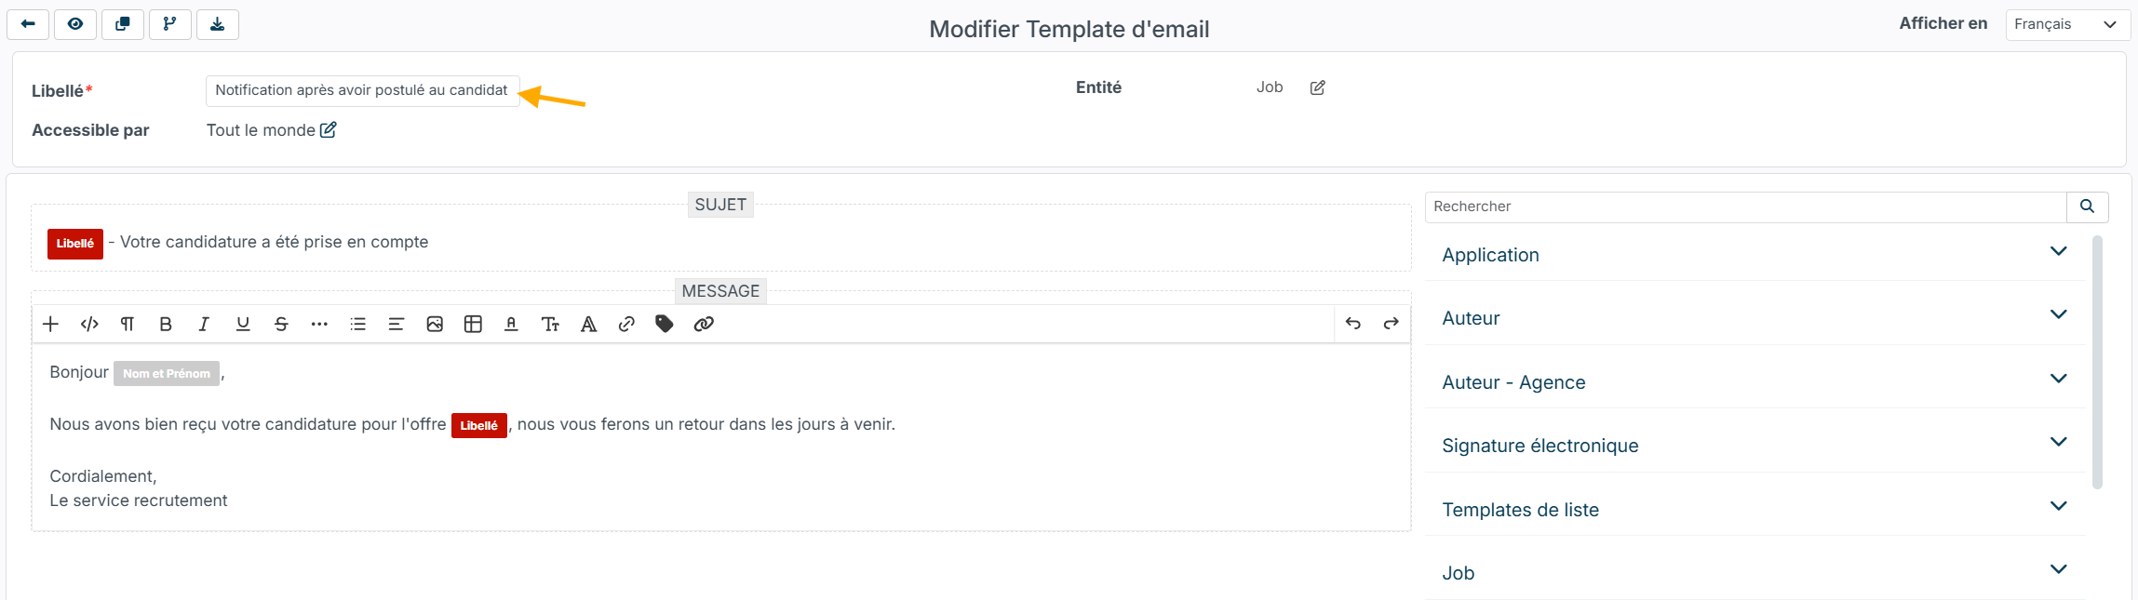Toggle bold formatting in editor
This screenshot has width=2138, height=600.
pyautogui.click(x=166, y=324)
